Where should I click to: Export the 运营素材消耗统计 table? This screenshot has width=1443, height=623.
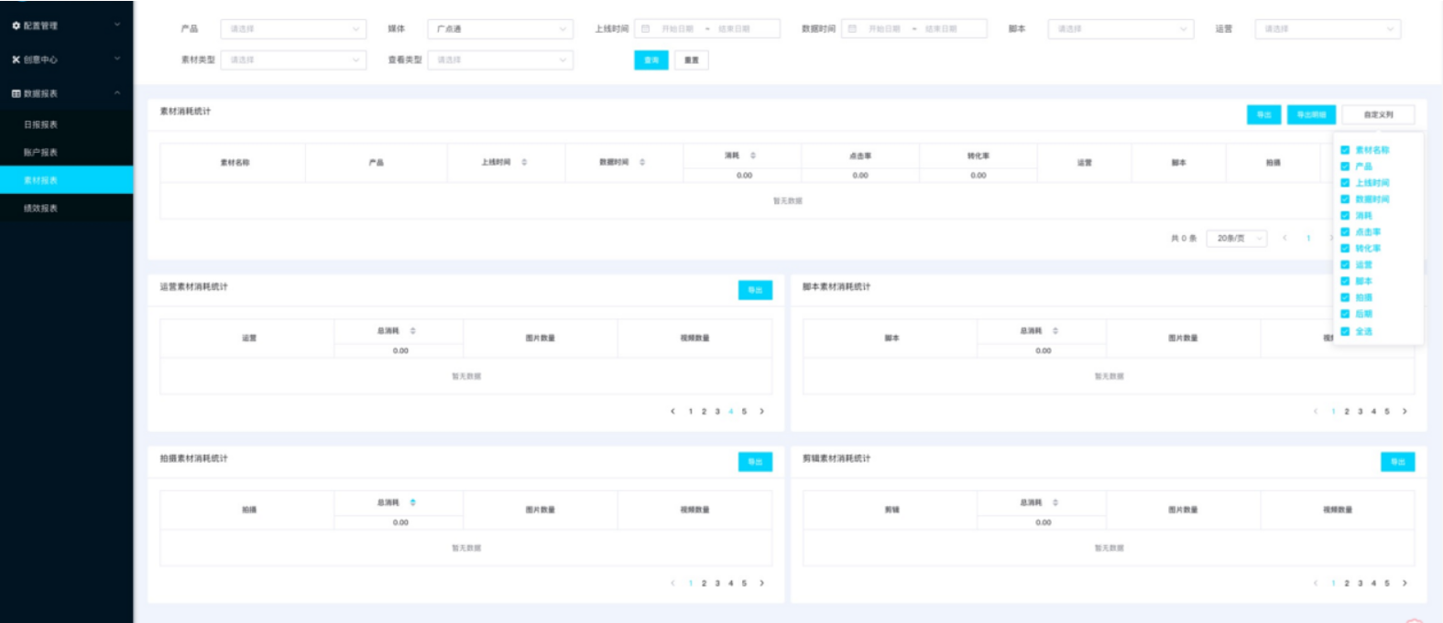tap(755, 290)
